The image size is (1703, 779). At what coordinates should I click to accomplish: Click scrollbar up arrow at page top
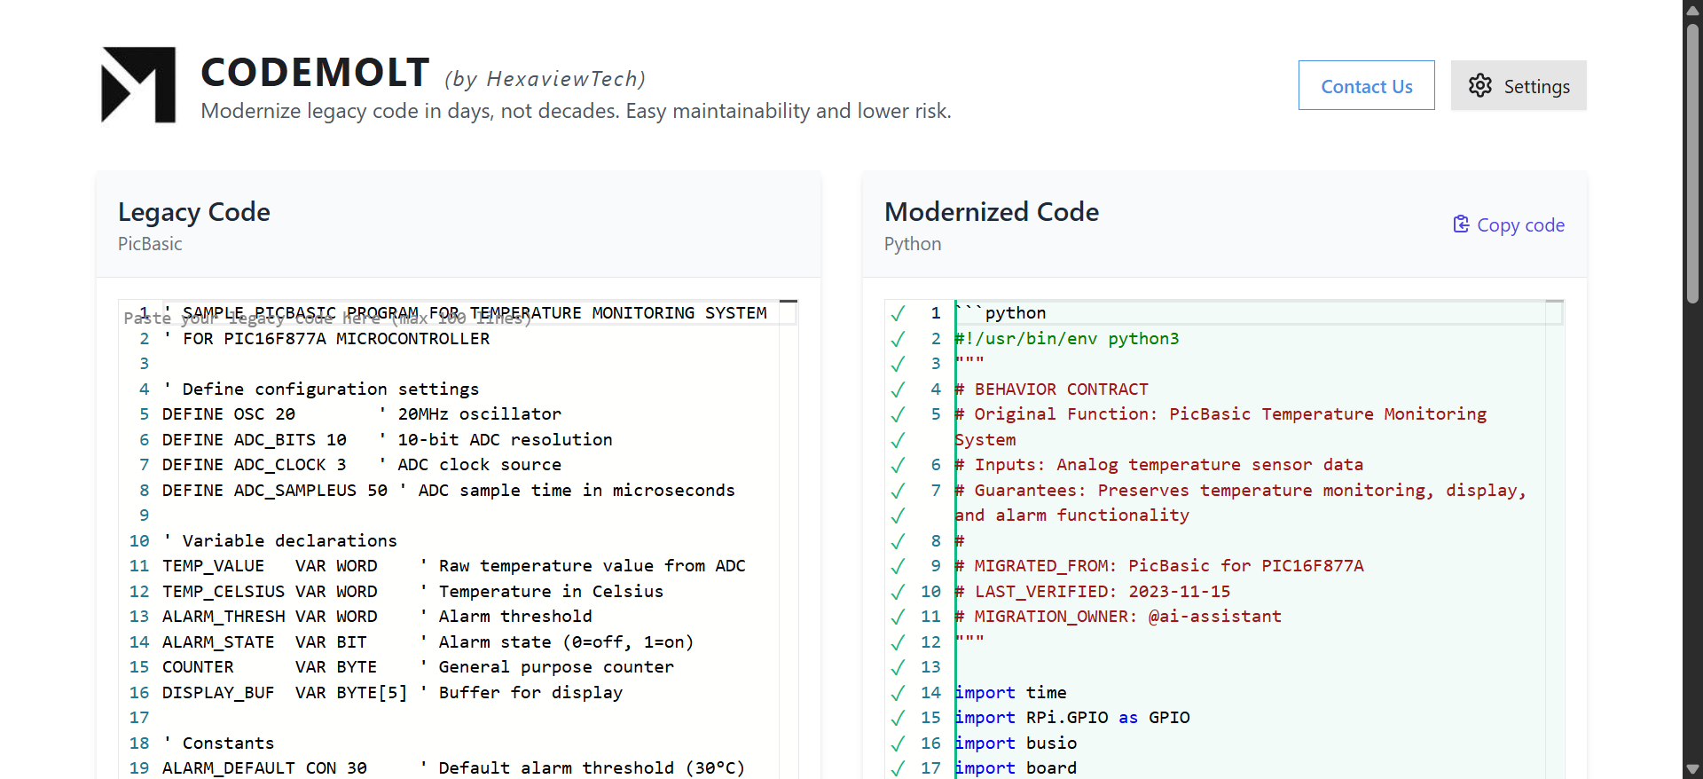coord(1692,10)
